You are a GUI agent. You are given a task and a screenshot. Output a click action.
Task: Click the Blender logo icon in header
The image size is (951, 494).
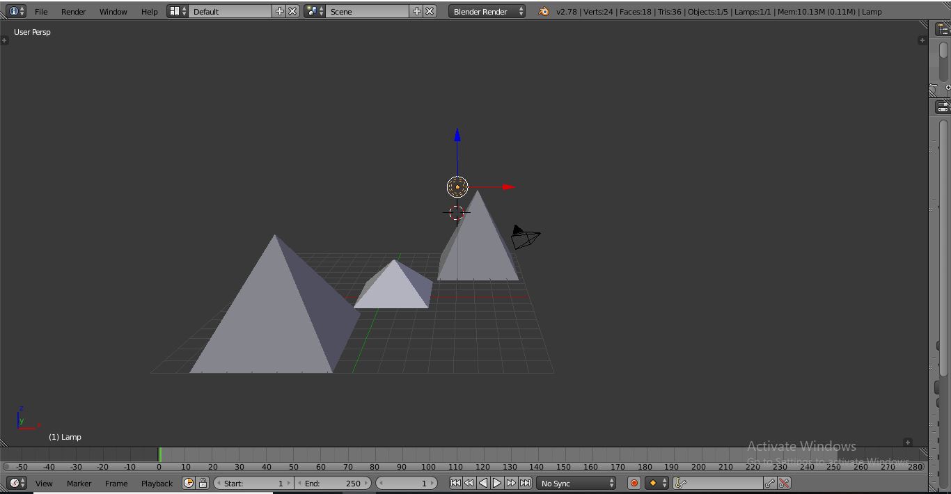(544, 11)
